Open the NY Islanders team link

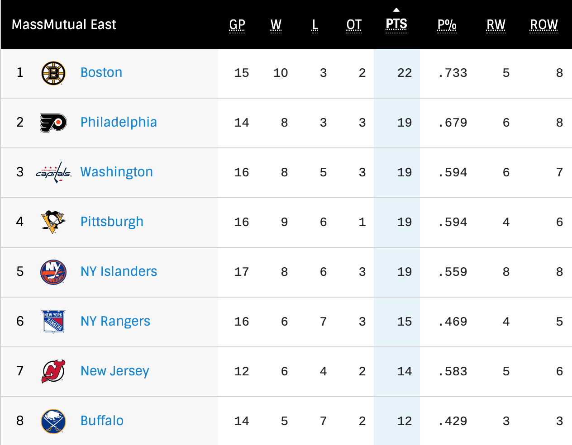[x=119, y=271]
